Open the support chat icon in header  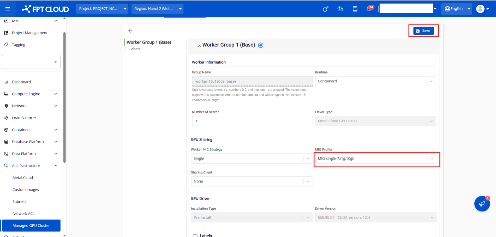point(340,9)
